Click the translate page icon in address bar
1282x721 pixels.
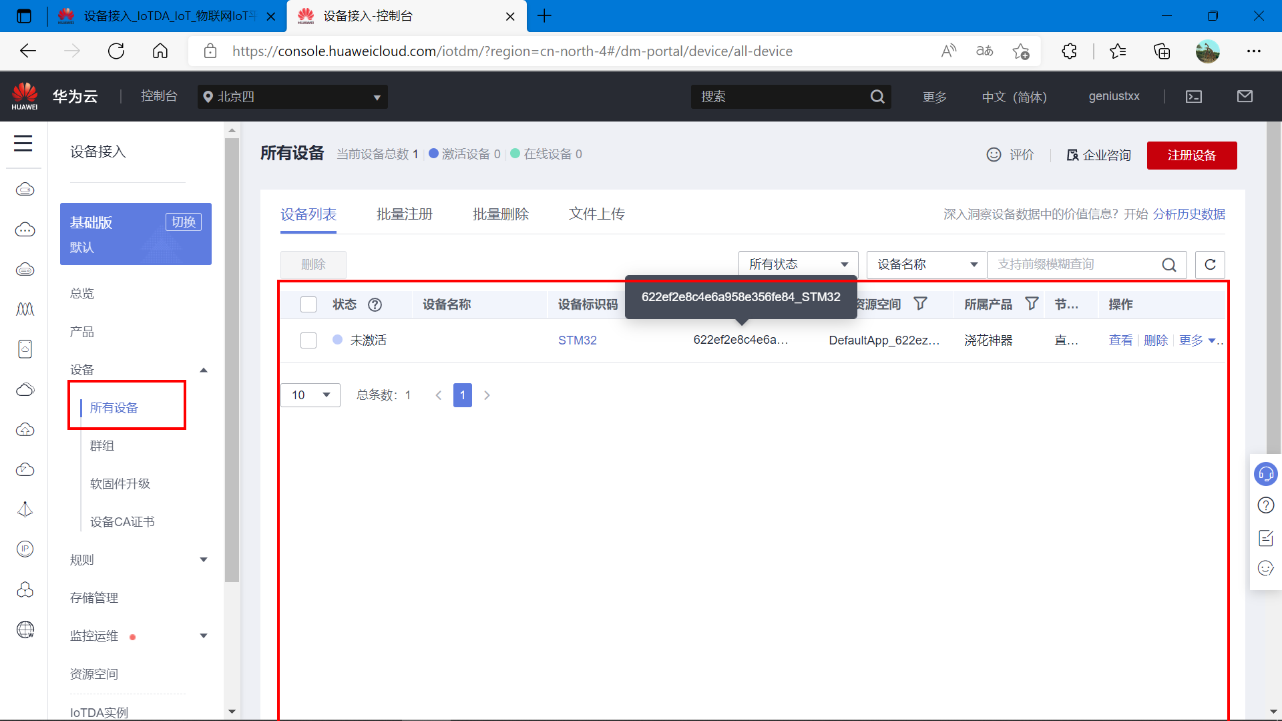(984, 51)
